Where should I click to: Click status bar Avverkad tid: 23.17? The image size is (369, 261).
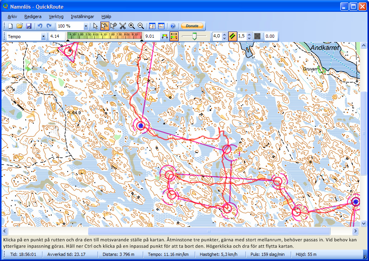point(66,254)
